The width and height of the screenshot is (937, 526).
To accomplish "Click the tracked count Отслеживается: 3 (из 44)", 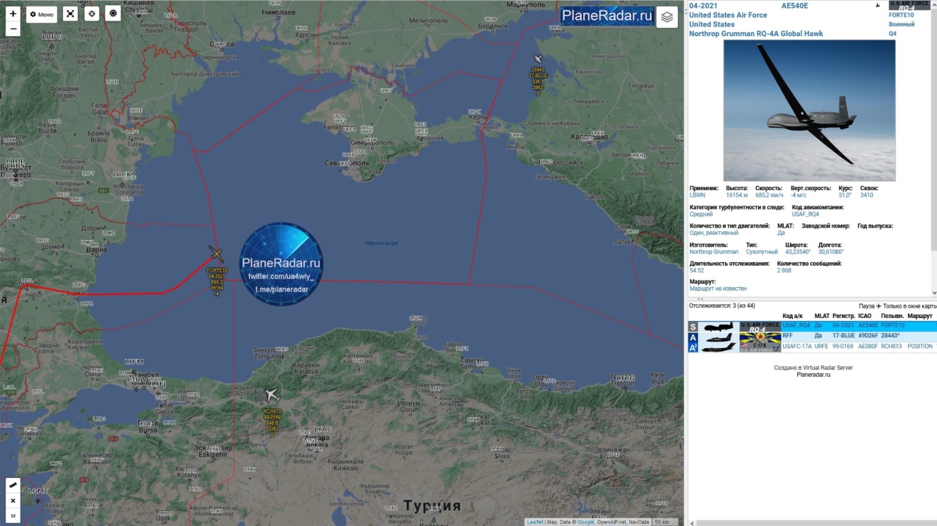I will click(722, 306).
